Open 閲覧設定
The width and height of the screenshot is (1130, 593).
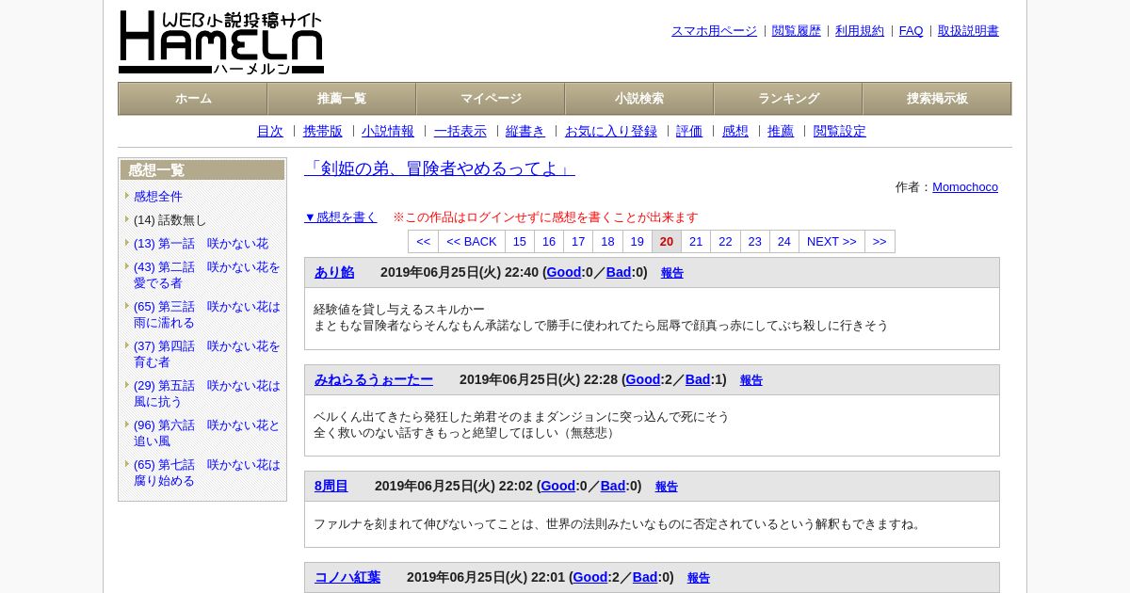coord(840,132)
